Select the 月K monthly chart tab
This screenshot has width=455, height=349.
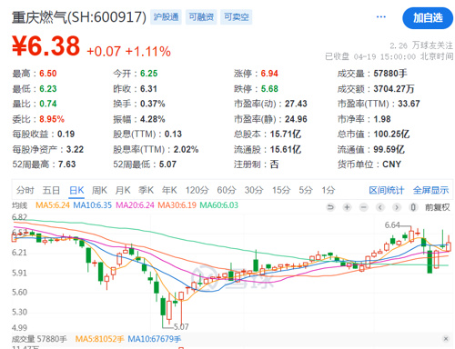[123, 190]
